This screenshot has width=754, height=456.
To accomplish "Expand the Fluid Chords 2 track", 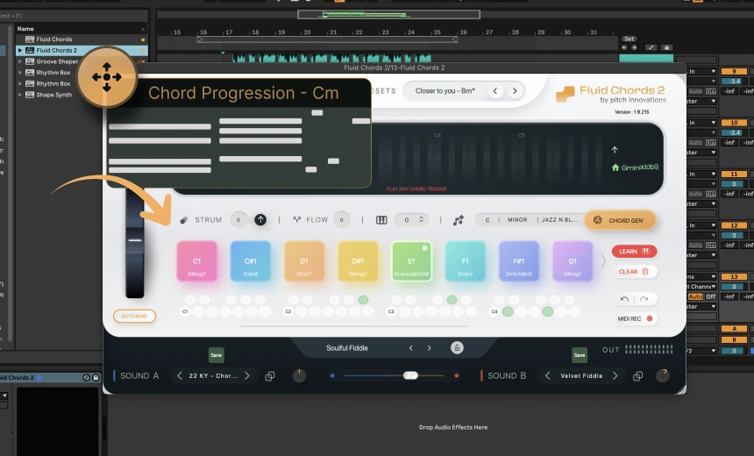I will 20,50.
